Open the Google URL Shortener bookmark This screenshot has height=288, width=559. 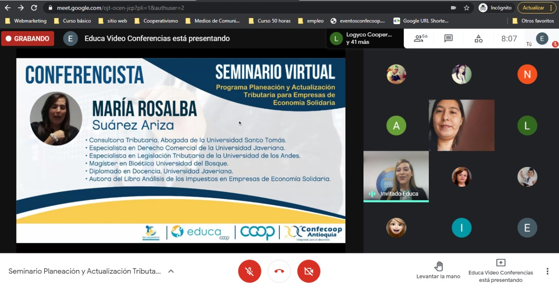pos(421,21)
